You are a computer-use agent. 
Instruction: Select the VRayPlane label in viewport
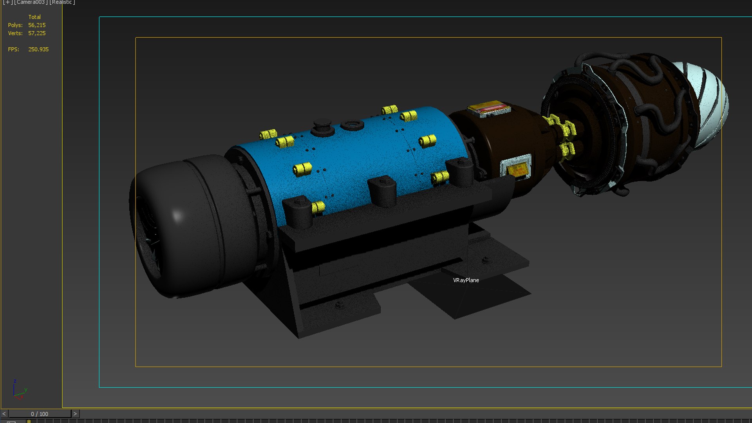(x=466, y=280)
